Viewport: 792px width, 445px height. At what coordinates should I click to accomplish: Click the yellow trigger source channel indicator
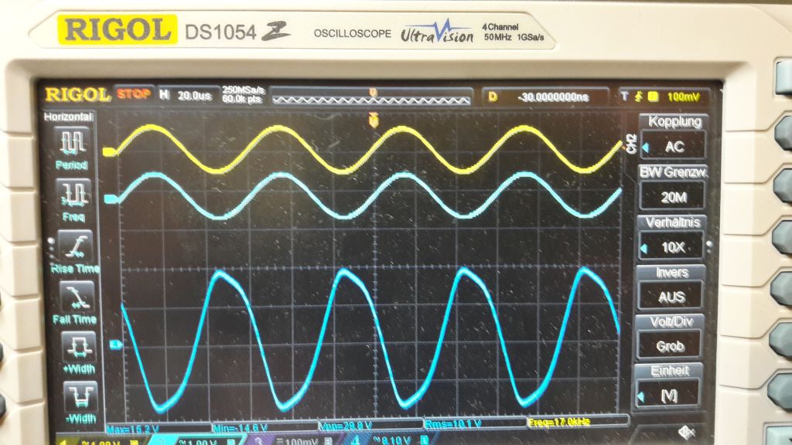[x=653, y=97]
